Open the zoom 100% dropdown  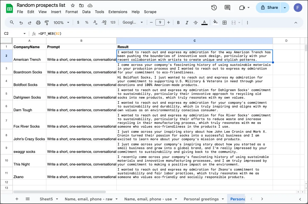61,23
